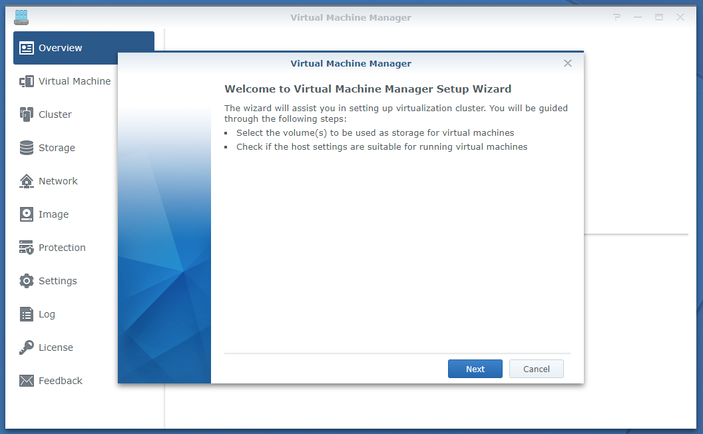Screen dimensions: 703x434
Task: Minimize the Virtual Machine Manager window
Action: 638,17
